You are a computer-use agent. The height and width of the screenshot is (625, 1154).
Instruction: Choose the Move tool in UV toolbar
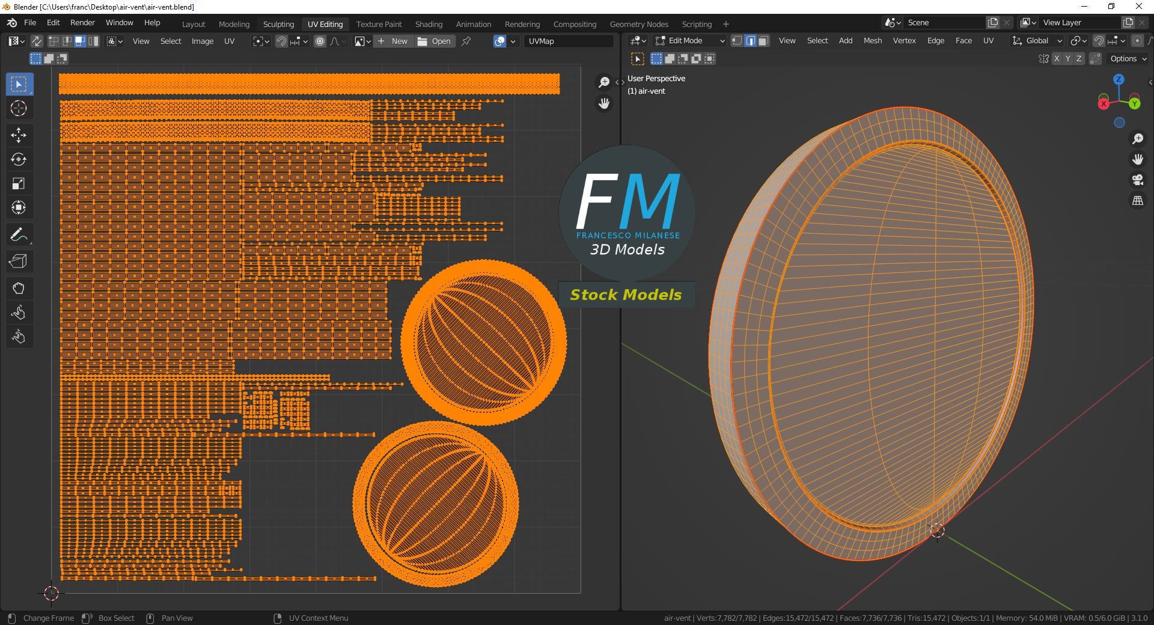(19, 135)
